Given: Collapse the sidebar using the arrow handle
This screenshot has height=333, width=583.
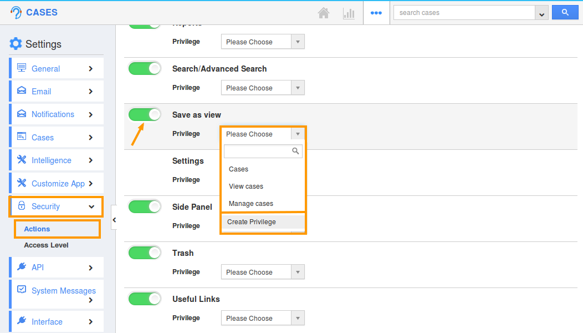Looking at the screenshot, I should [114, 220].
